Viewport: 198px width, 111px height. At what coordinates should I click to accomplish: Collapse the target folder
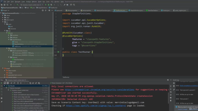3,68
